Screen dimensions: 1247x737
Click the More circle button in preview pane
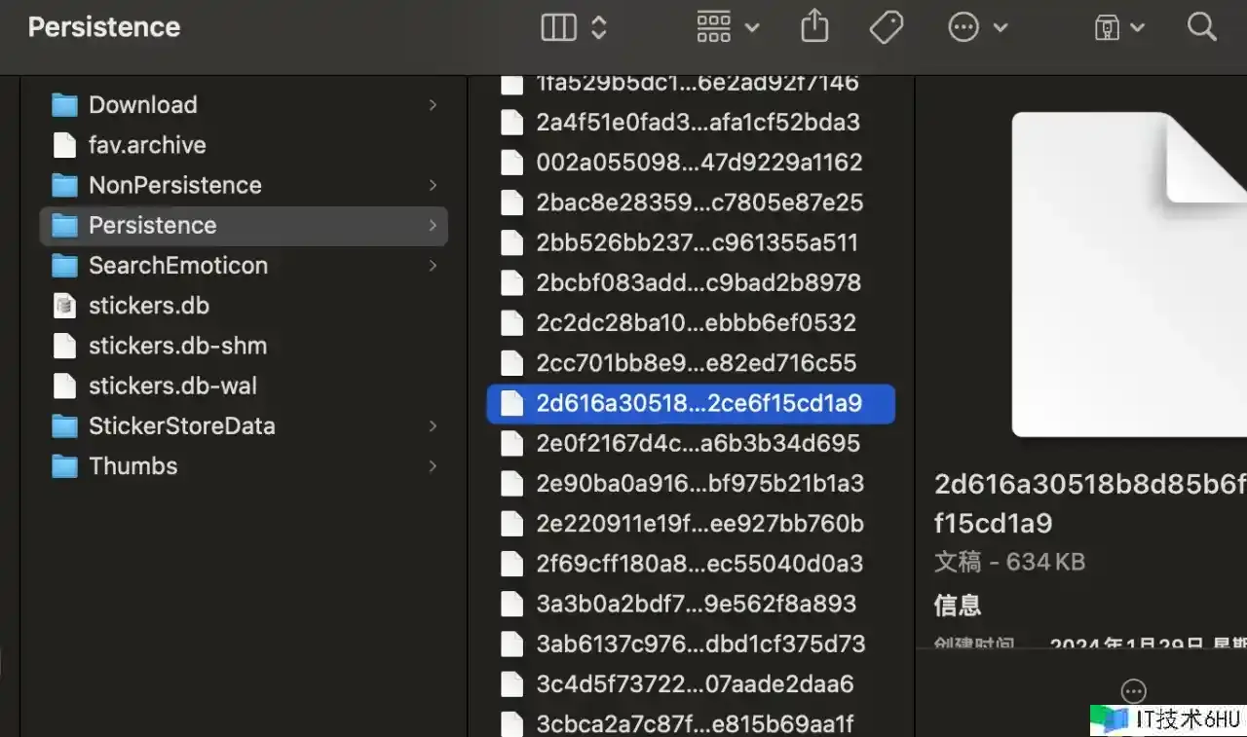click(x=1133, y=691)
